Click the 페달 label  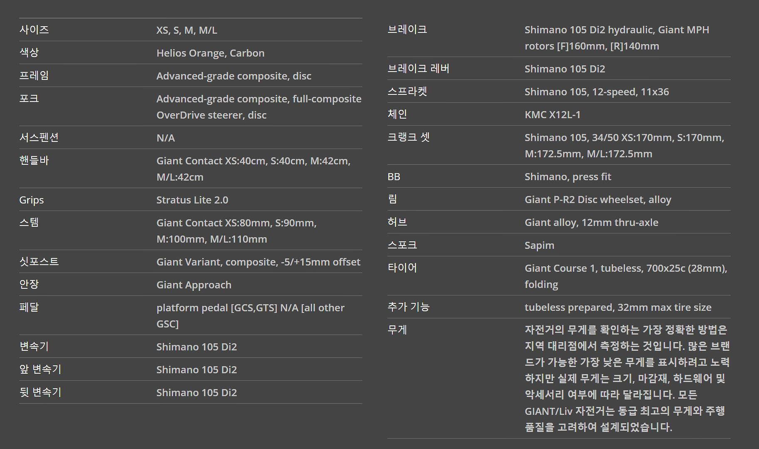point(29,307)
